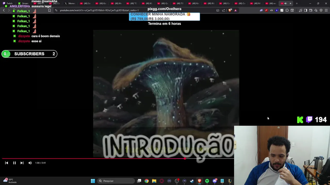Click the ANGLERFISHx chat username

tap(20, 6)
